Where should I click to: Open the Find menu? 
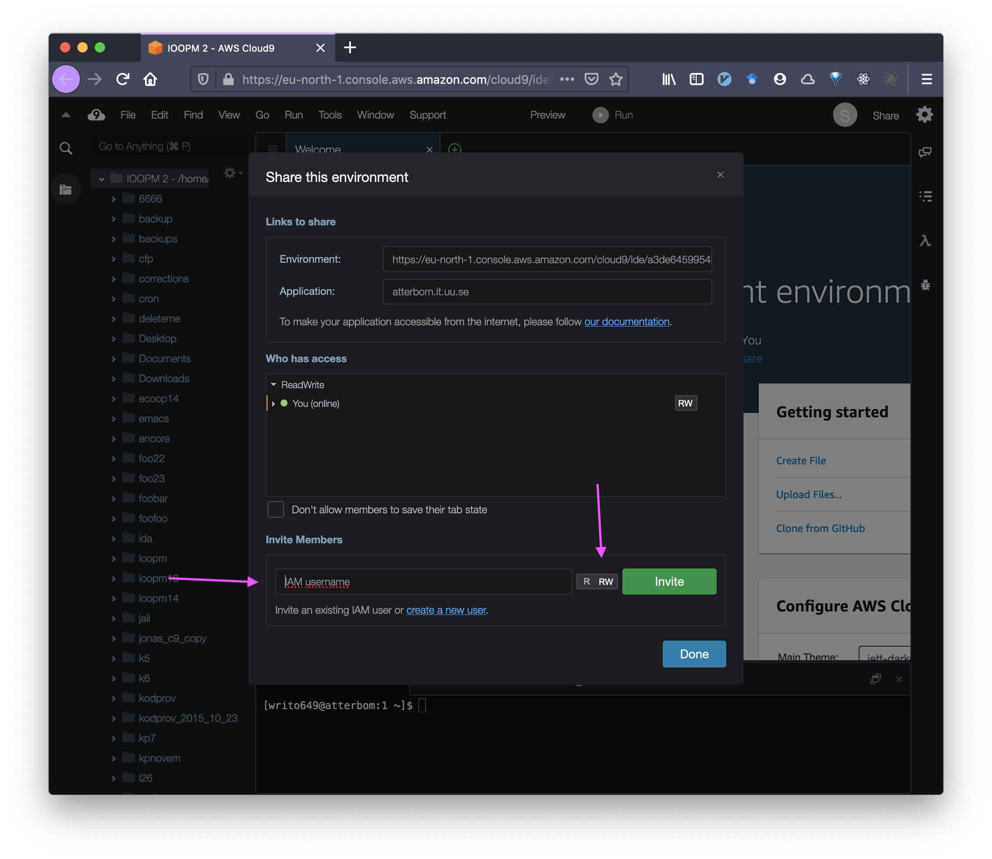(193, 115)
